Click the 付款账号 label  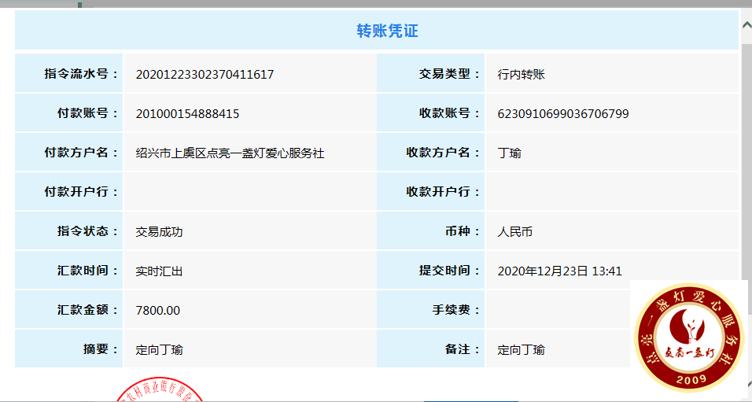88,113
